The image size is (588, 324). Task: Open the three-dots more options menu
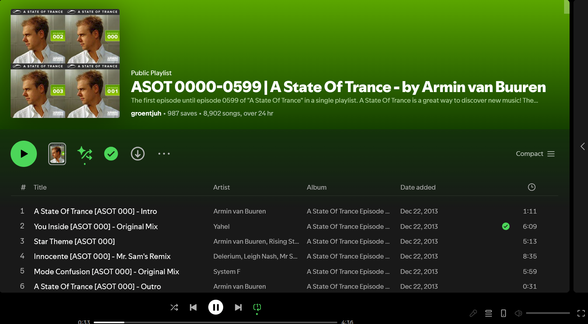point(164,154)
